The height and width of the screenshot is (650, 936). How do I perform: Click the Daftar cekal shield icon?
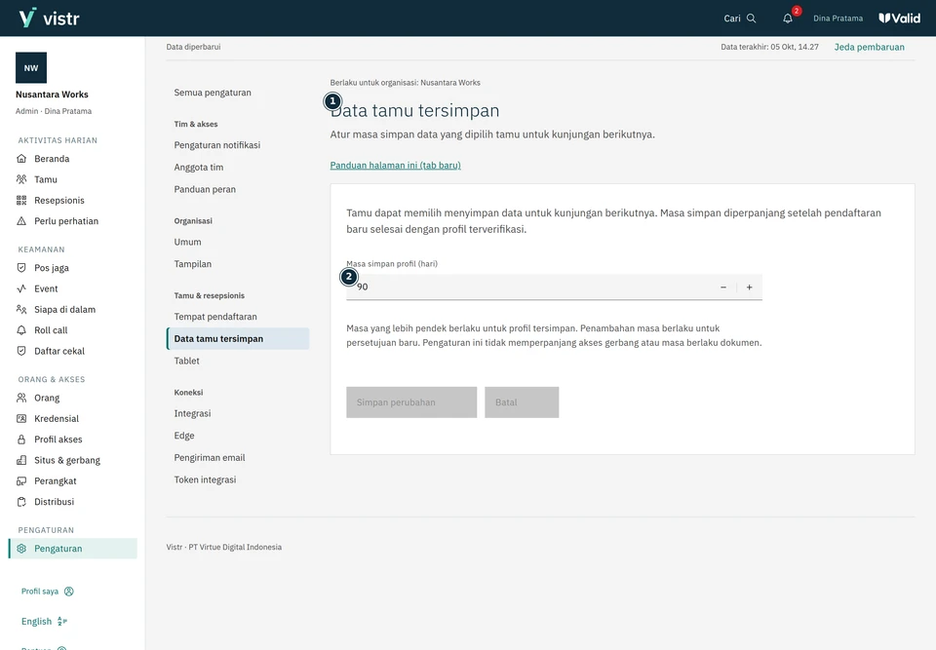pos(21,352)
